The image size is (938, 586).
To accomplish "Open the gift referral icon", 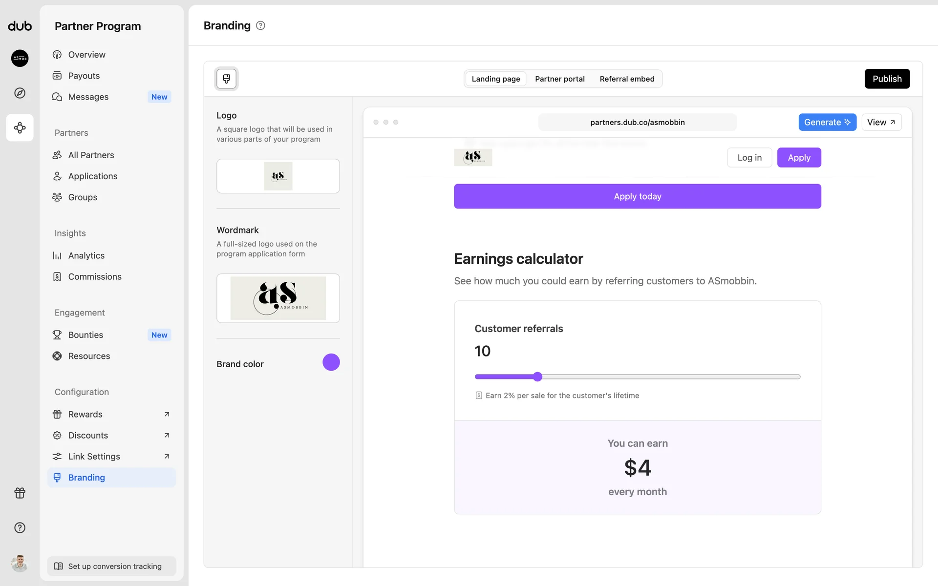I will click(x=20, y=493).
